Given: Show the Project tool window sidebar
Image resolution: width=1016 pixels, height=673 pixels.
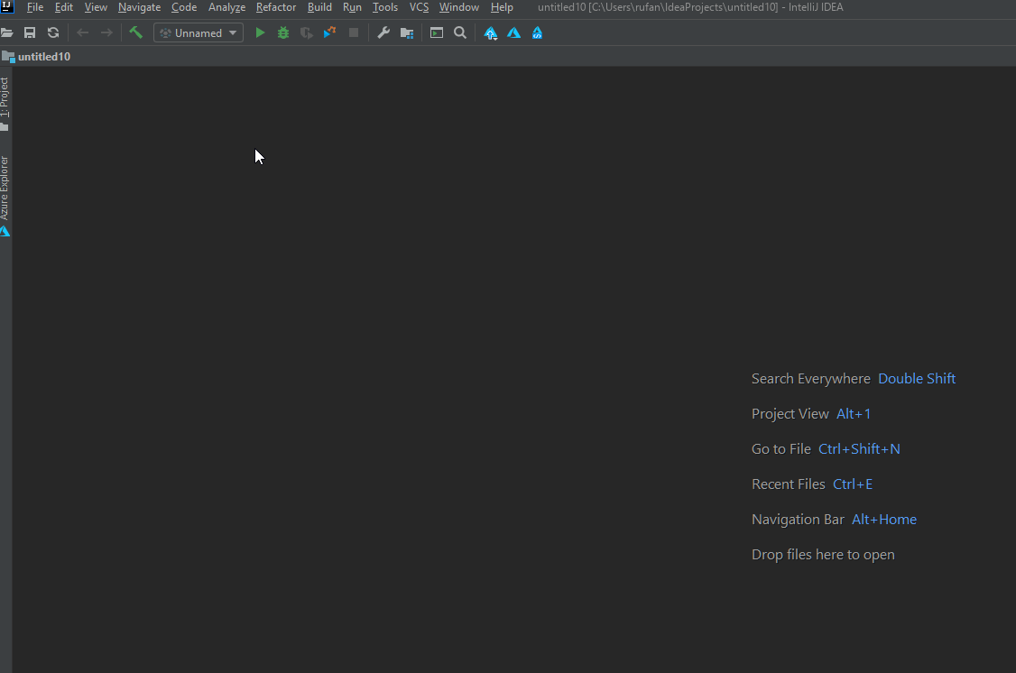Looking at the screenshot, I should pos(5,99).
